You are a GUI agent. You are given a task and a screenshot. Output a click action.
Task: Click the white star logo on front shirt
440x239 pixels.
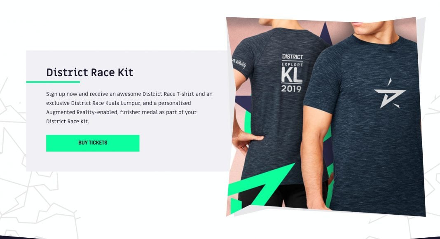(390, 94)
